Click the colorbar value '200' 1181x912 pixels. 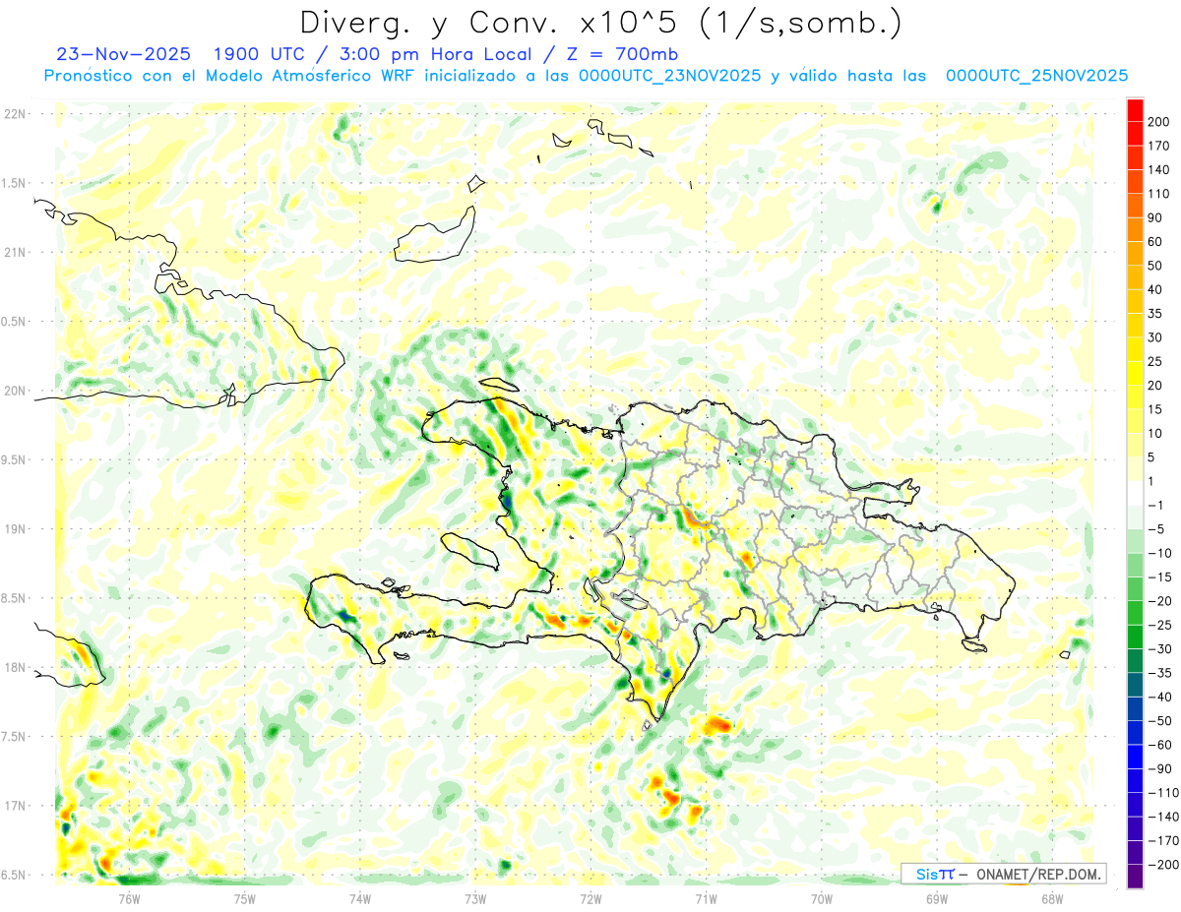(1159, 122)
